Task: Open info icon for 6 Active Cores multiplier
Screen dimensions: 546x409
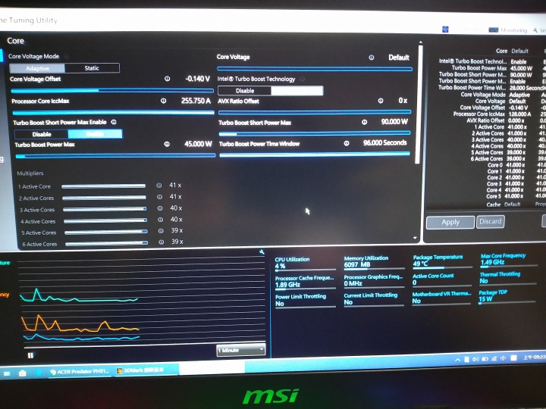Action: 162,242
